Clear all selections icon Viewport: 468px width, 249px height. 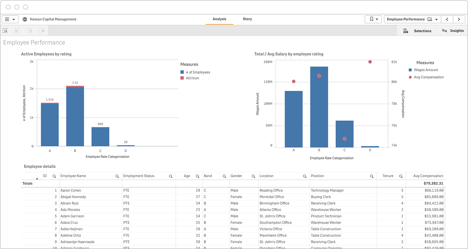click(x=42, y=31)
